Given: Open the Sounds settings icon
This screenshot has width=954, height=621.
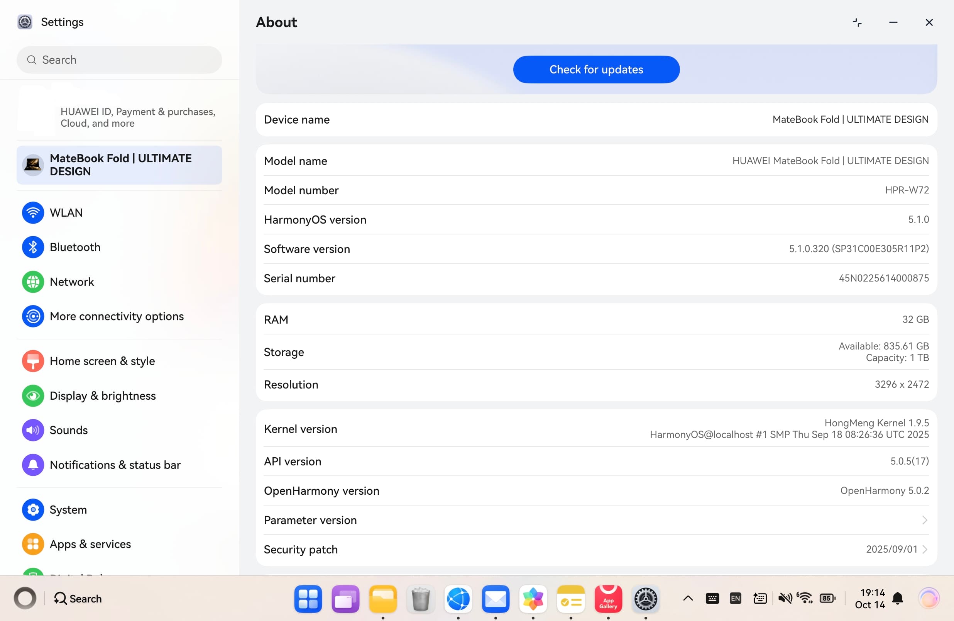Looking at the screenshot, I should pos(33,430).
